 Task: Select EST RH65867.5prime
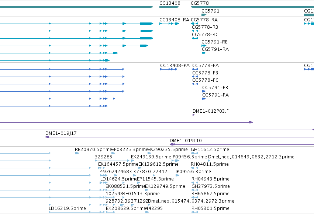click(195, 198)
